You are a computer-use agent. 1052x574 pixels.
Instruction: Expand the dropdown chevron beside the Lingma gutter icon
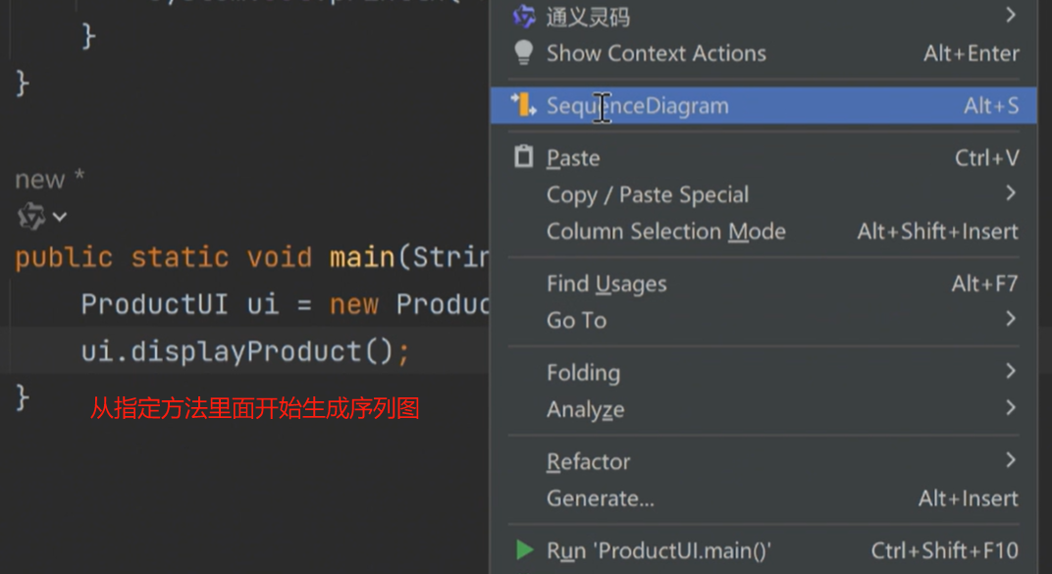(x=60, y=217)
